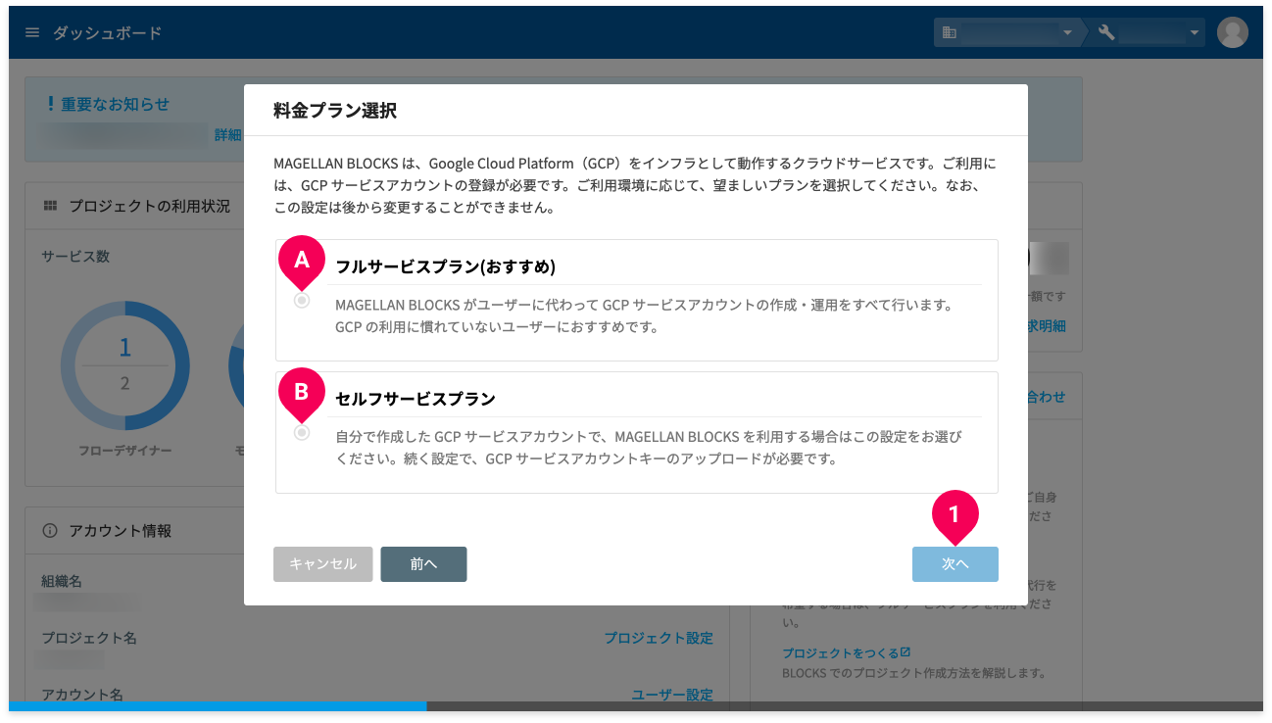Expand the organization selector dropdown arrow
Viewport: 1272px width, 723px height.
[1067, 33]
